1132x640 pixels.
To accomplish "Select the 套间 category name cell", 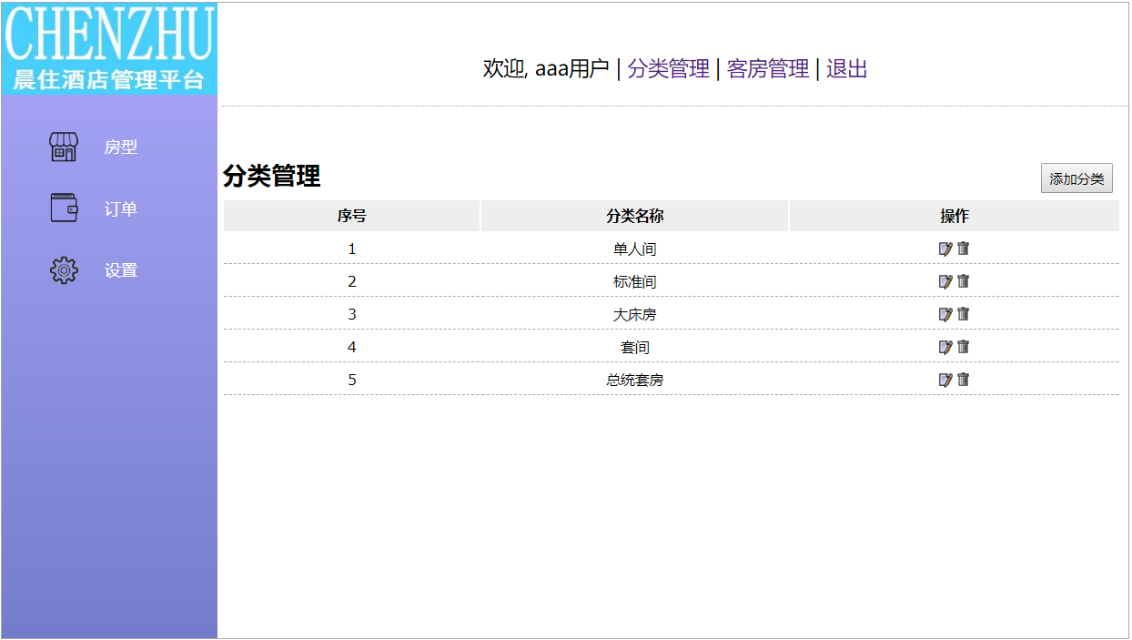I will pos(635,347).
